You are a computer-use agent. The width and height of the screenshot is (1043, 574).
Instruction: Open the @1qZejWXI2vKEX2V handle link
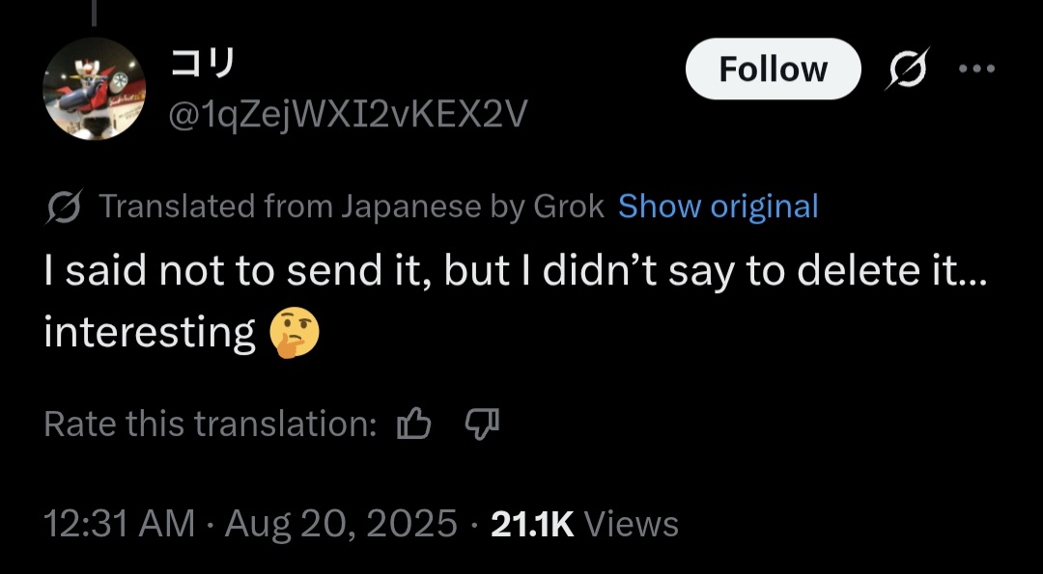[348, 116]
